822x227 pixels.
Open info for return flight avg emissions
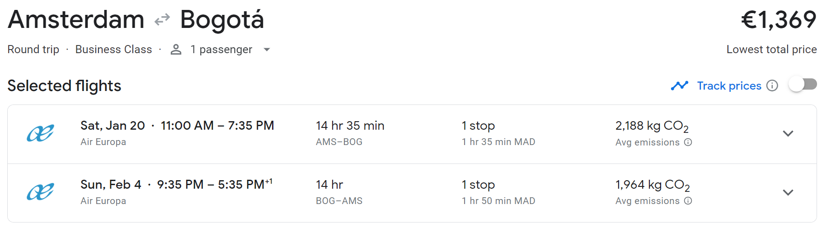pyautogui.click(x=688, y=201)
